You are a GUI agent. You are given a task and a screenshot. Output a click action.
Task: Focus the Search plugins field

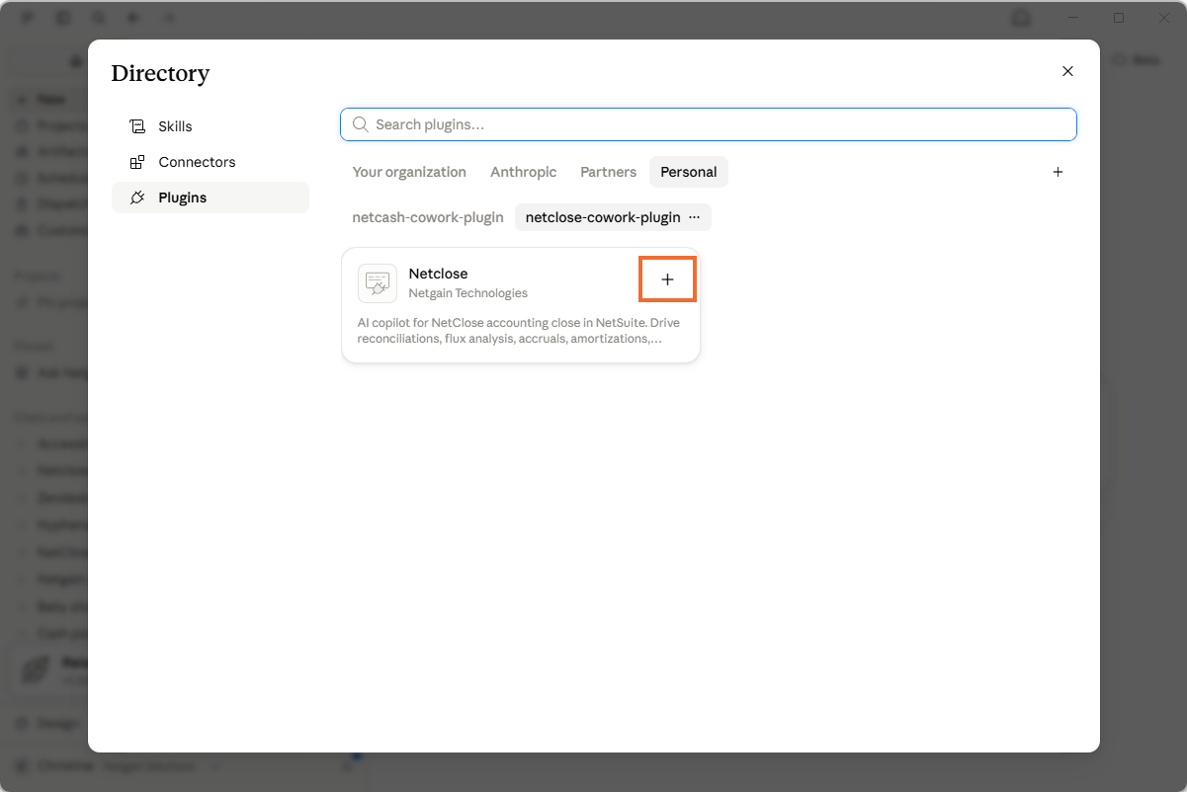(709, 124)
